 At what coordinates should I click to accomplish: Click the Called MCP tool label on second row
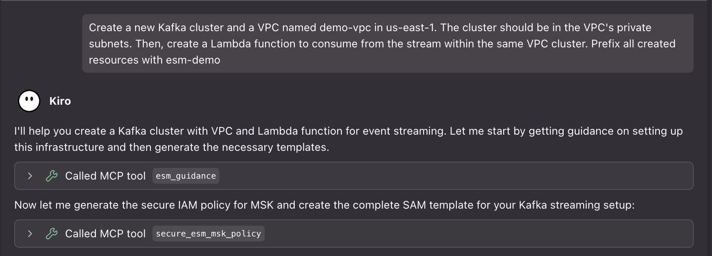(x=105, y=233)
